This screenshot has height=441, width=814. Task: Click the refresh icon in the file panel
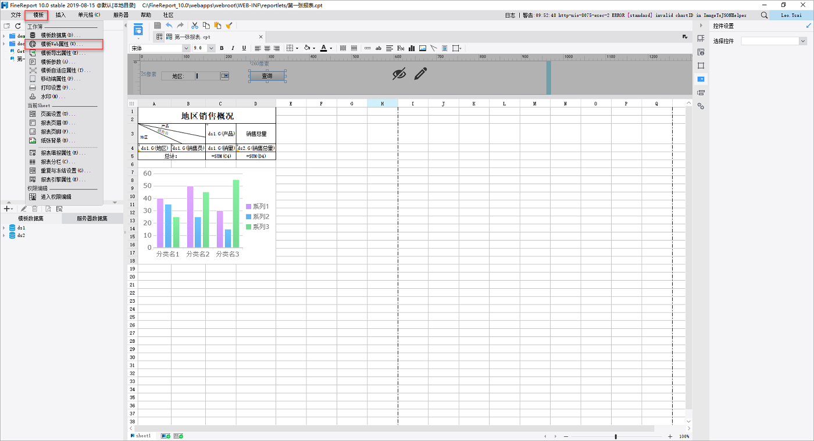tap(18, 26)
